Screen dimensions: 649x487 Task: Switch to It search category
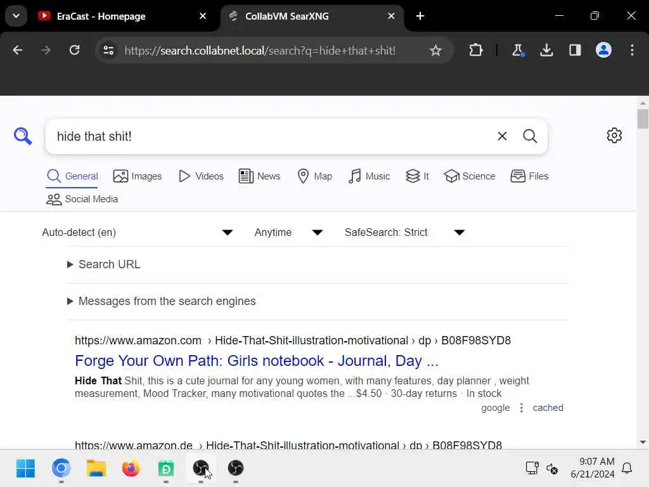417,176
